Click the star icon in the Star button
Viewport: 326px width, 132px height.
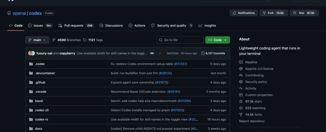[294, 13]
